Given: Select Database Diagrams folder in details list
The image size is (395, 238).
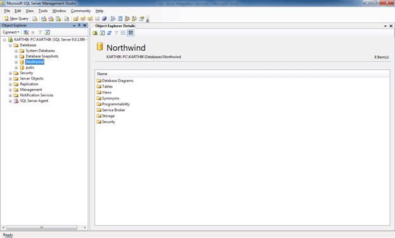Looking at the screenshot, I should (x=118, y=81).
